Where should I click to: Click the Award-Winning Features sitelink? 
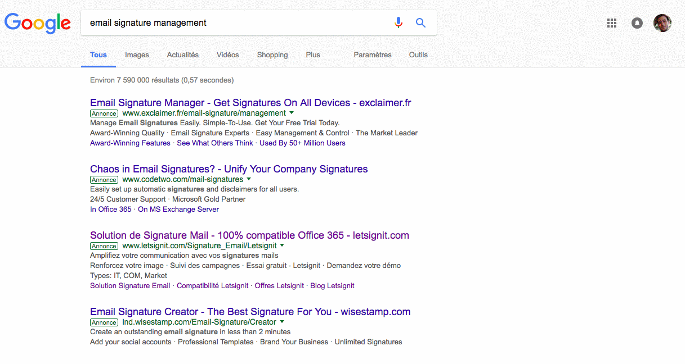click(x=130, y=143)
